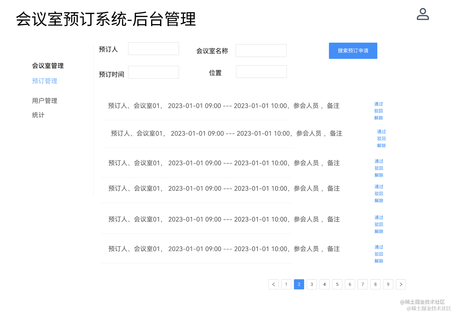Click the 会议室预订系统-后台管理 title
Screen dimensions: 453x313
[x=106, y=19]
